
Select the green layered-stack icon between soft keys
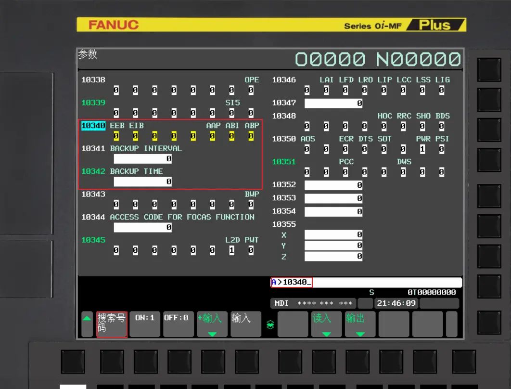[270, 325]
